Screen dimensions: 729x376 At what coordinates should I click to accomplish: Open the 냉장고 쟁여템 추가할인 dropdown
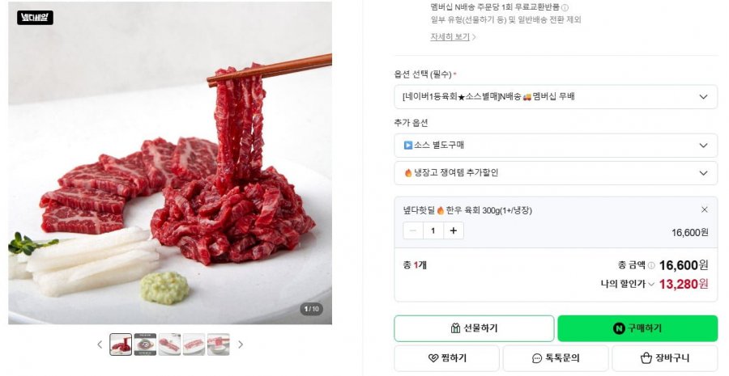[x=556, y=173]
